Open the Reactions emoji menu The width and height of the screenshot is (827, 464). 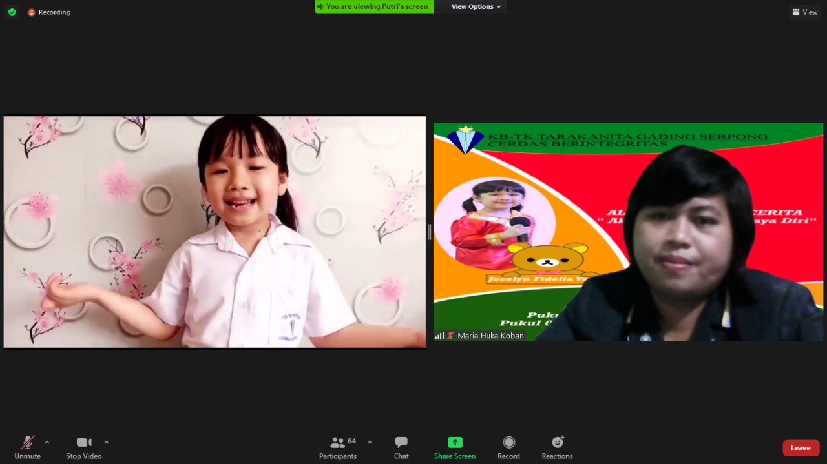(x=557, y=447)
